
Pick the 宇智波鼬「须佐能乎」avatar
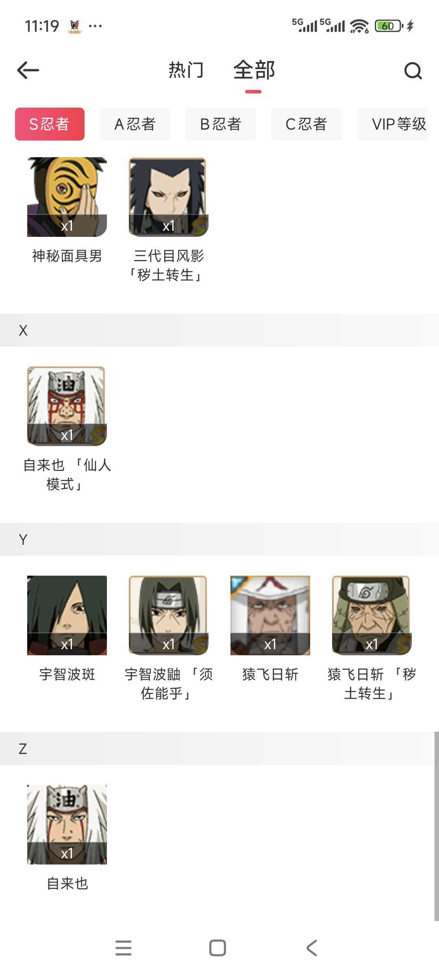click(169, 615)
